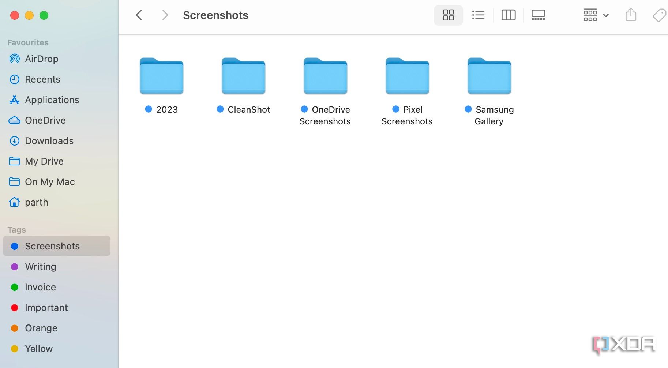Switch to column view

point(508,15)
